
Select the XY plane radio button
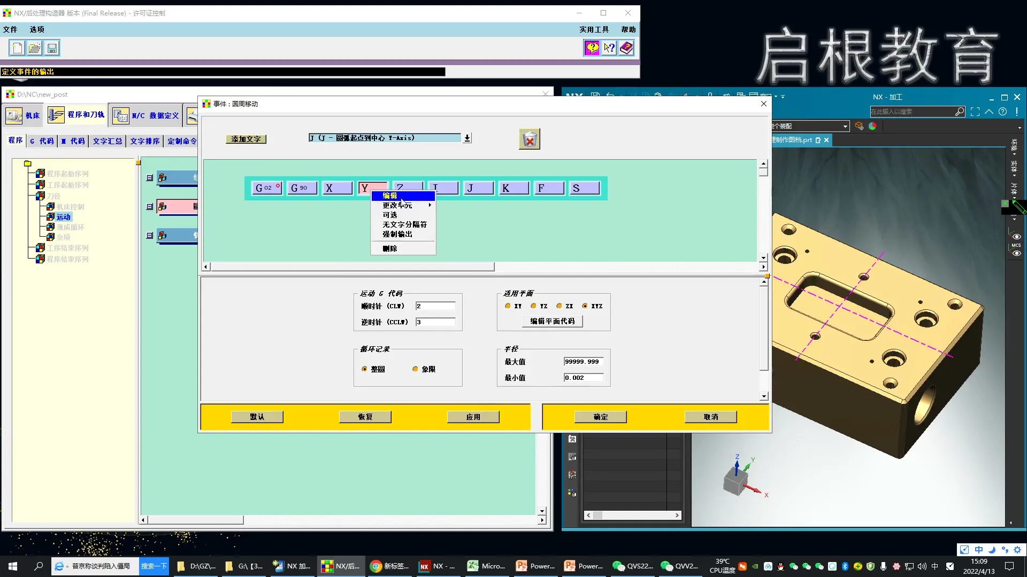coord(508,306)
